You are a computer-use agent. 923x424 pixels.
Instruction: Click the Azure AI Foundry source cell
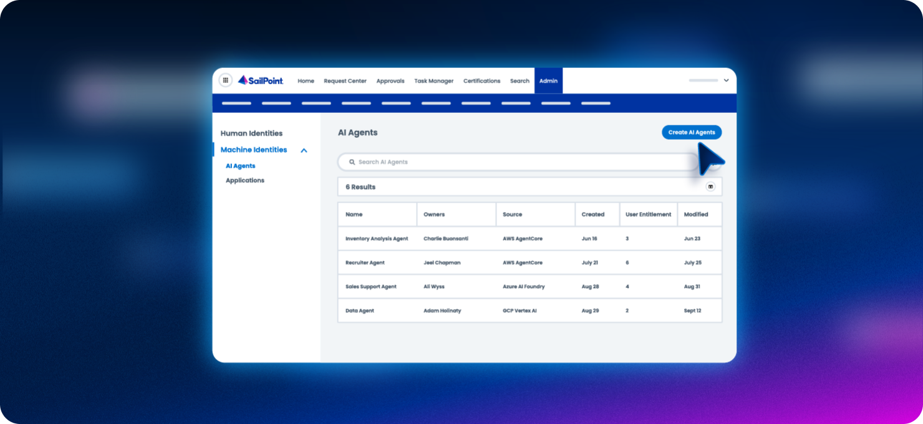(524, 287)
